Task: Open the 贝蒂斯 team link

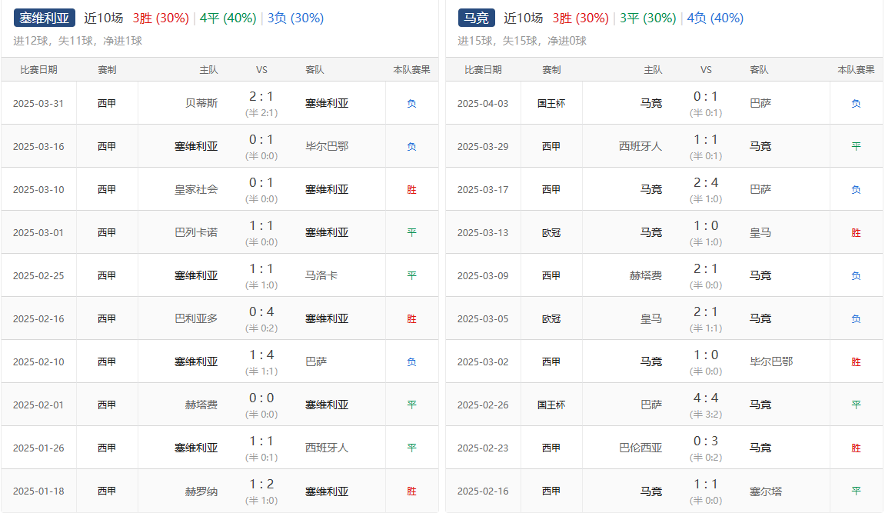Action: point(201,103)
